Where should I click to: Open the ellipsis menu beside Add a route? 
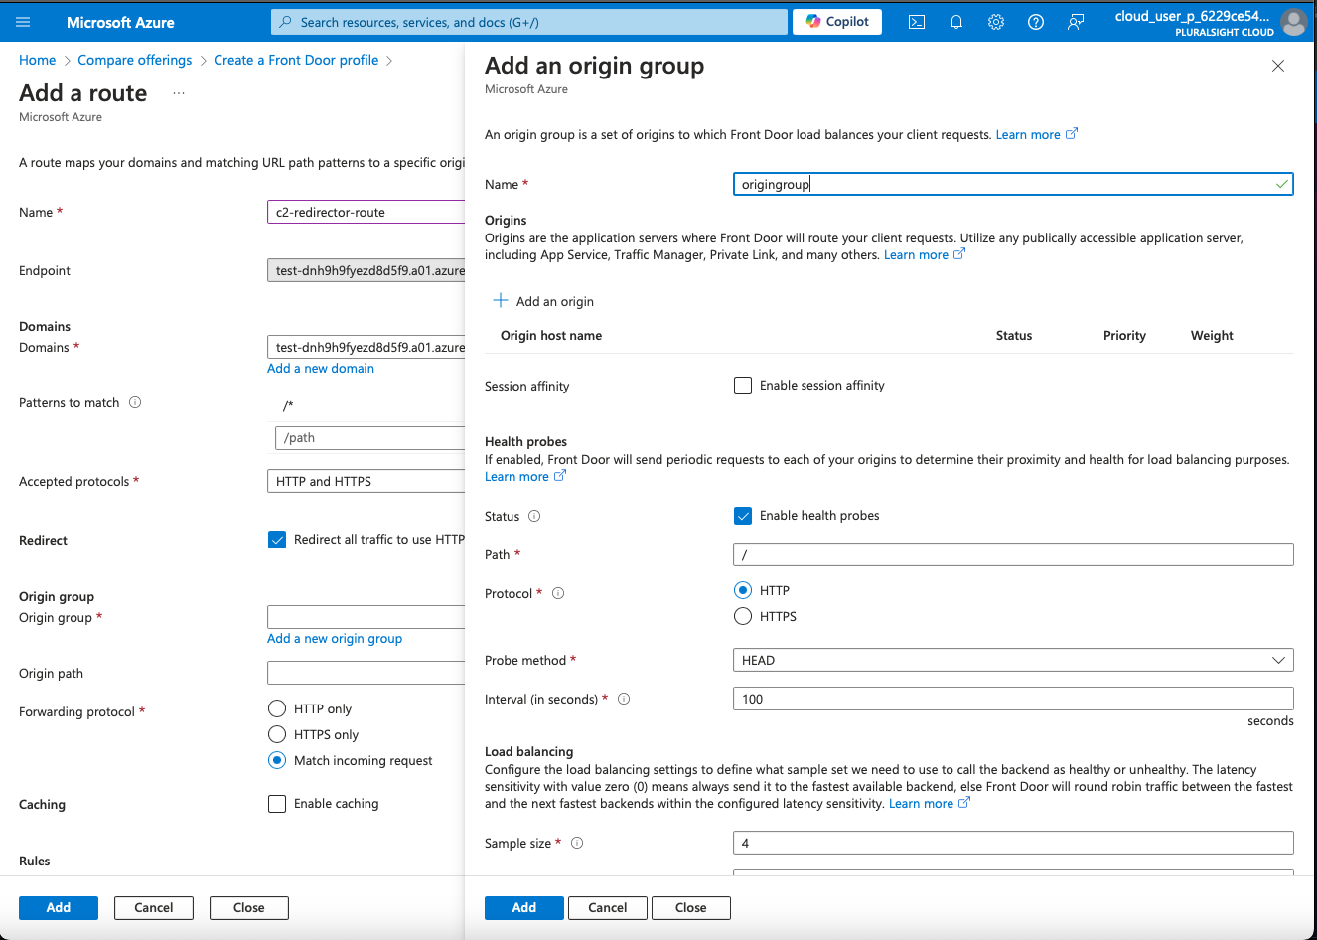tap(179, 93)
